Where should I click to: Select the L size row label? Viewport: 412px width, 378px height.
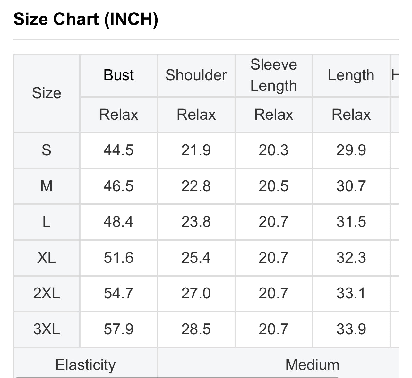coord(47,222)
